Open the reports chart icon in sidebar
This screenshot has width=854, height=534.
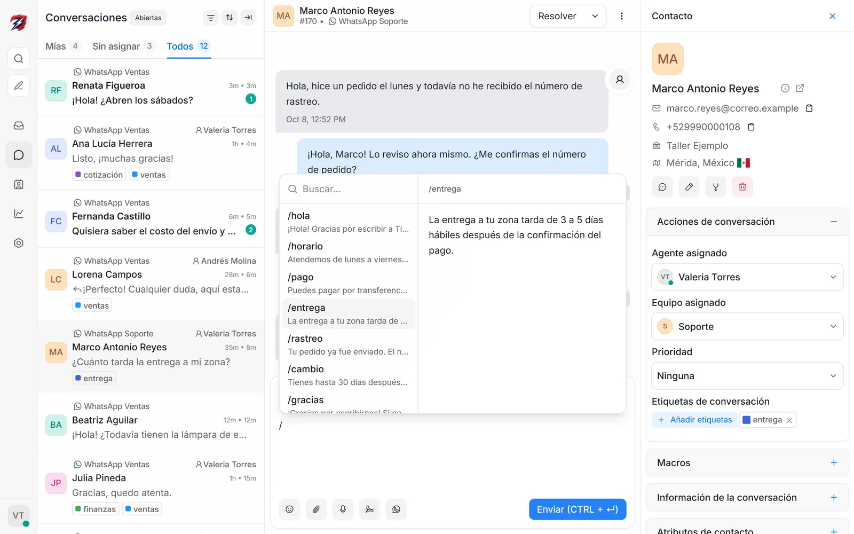pos(19,214)
